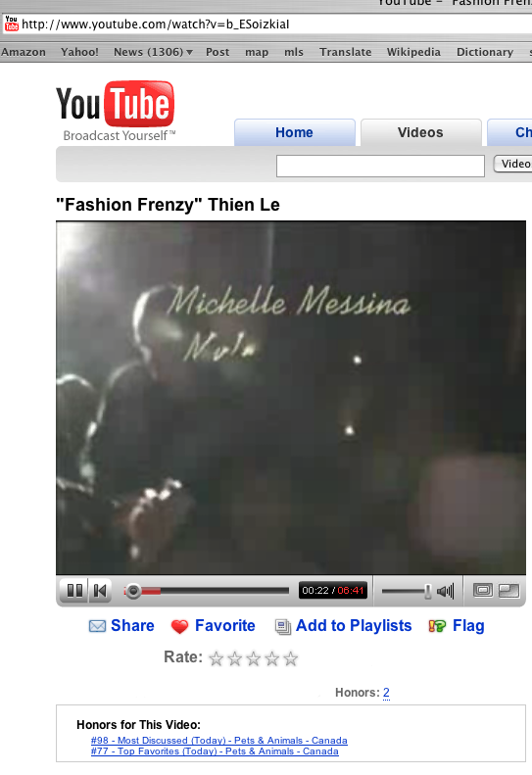
Task: Open the News (1306) bookmarks dropdown
Action: point(153,52)
